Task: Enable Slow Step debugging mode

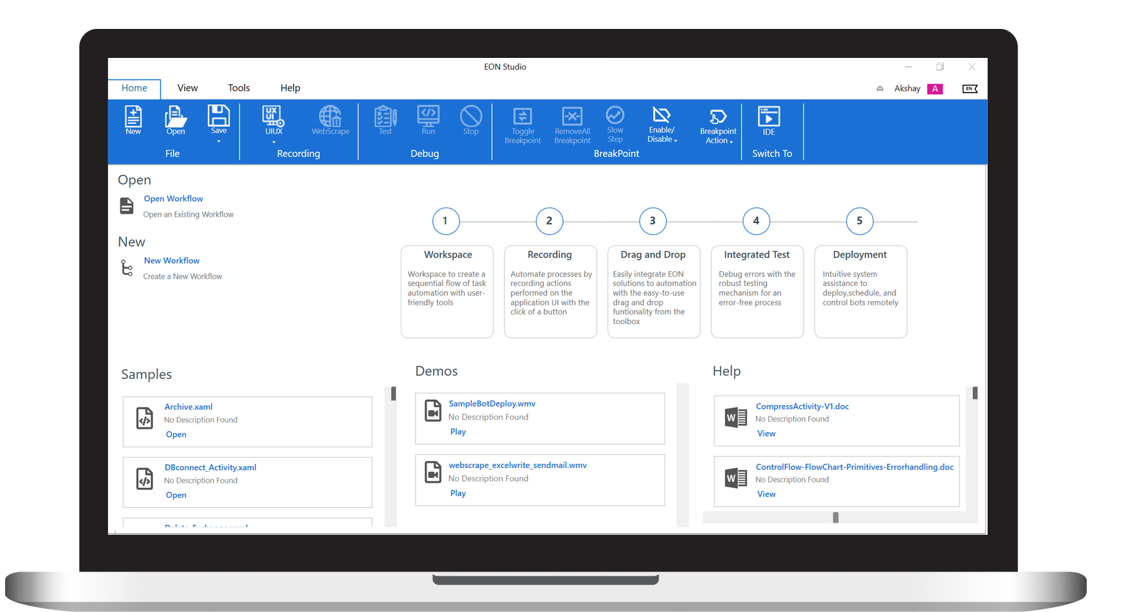Action: [615, 125]
